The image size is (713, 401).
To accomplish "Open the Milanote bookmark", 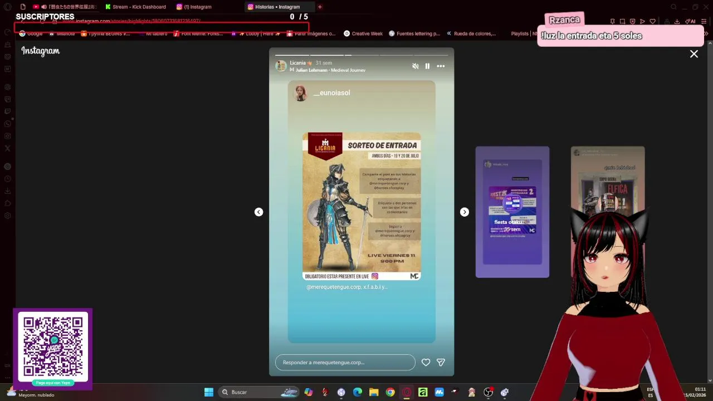I will click(x=62, y=34).
